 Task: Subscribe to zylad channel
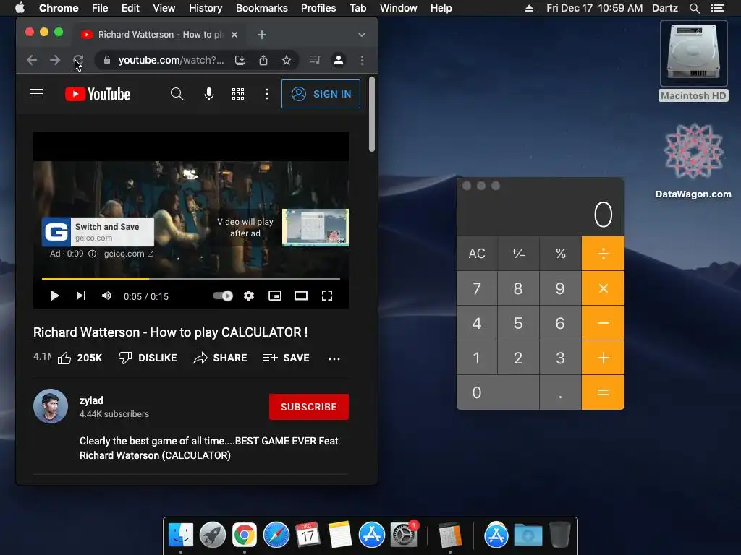[309, 407]
